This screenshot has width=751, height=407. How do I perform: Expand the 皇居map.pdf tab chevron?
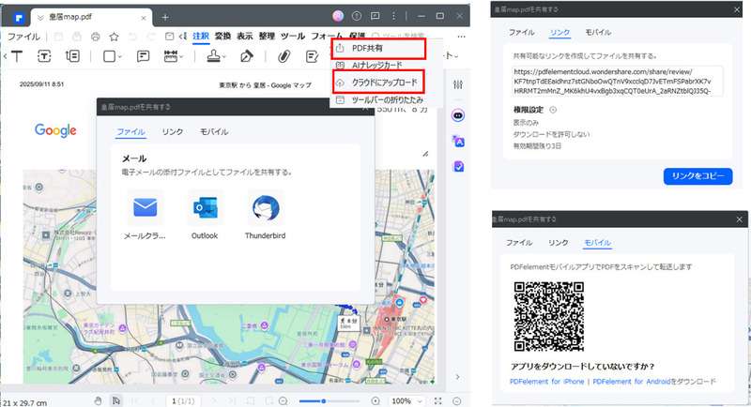point(40,18)
